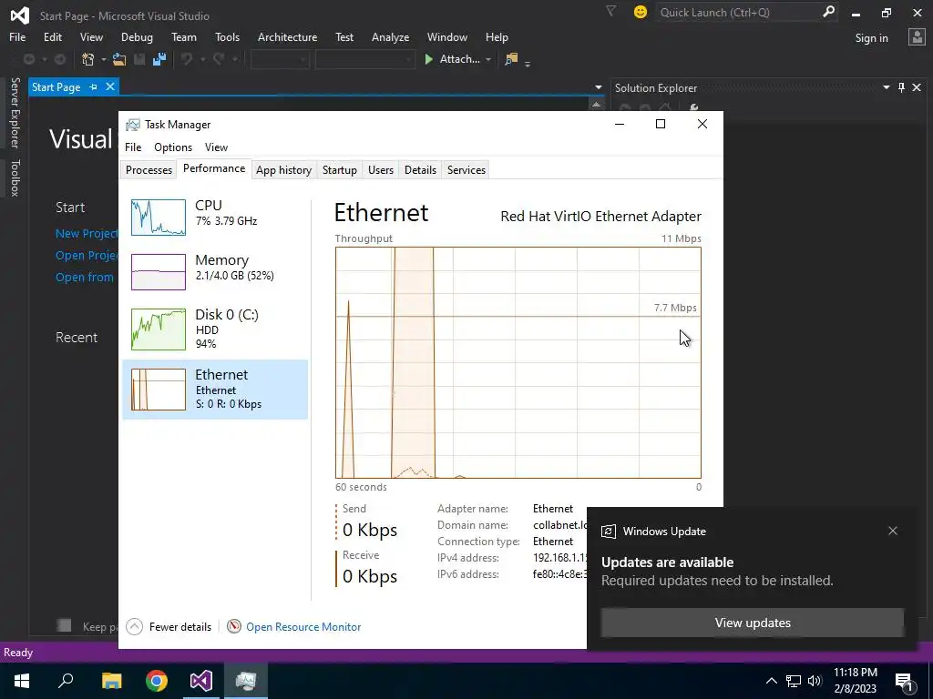Open the Action Center notification icon
This screenshot has width=933, height=699.
click(905, 681)
